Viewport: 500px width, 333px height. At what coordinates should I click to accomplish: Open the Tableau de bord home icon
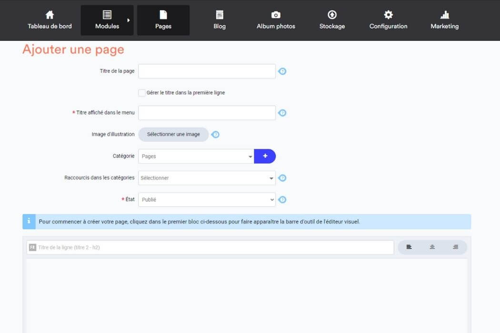click(x=50, y=15)
